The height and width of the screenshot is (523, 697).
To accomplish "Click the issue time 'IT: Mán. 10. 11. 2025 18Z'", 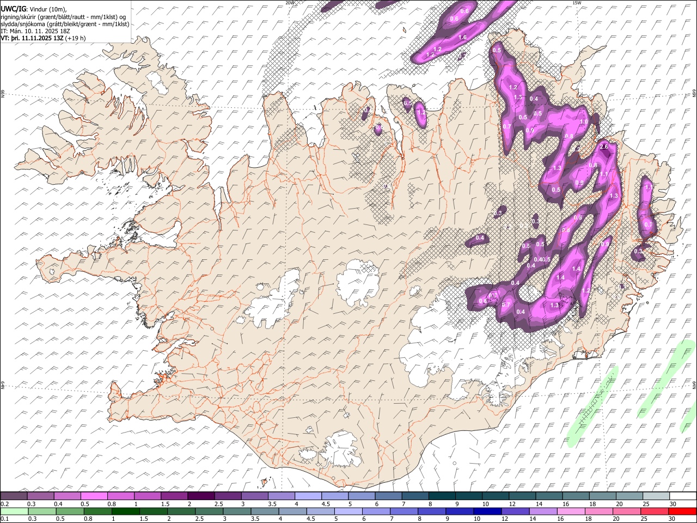I will coord(35,32).
